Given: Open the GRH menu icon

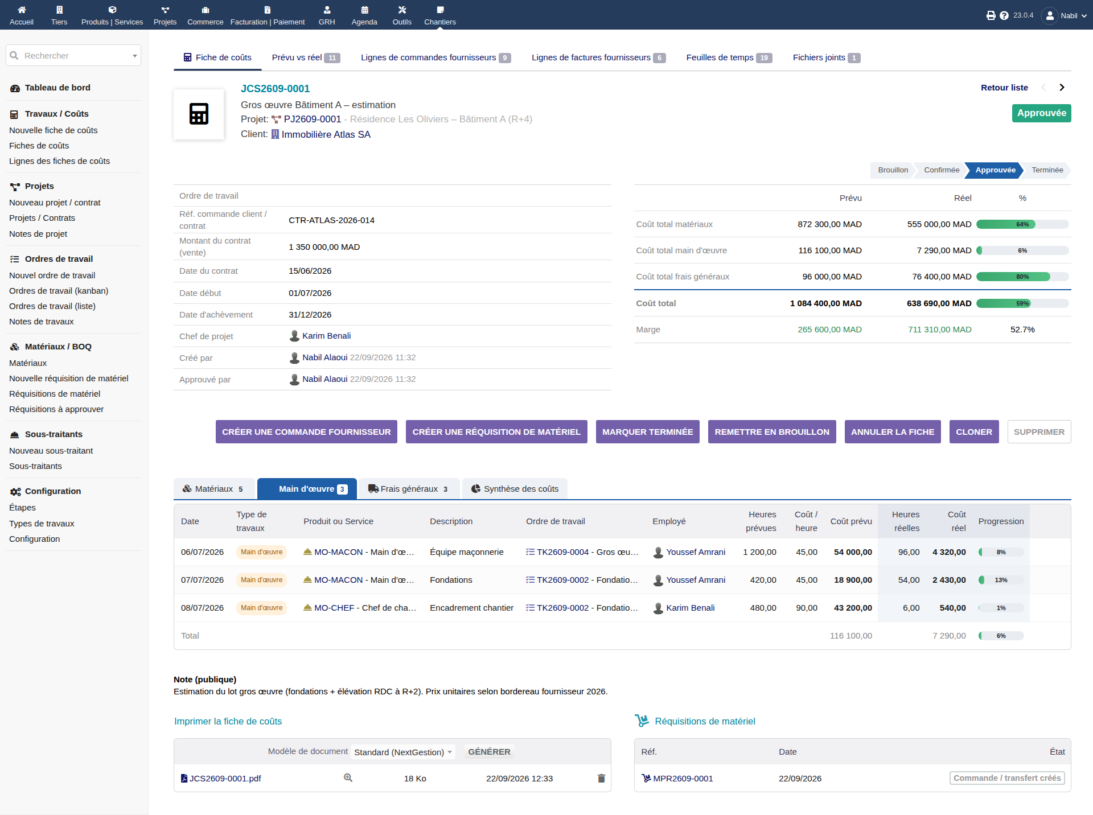Looking at the screenshot, I should (x=327, y=10).
